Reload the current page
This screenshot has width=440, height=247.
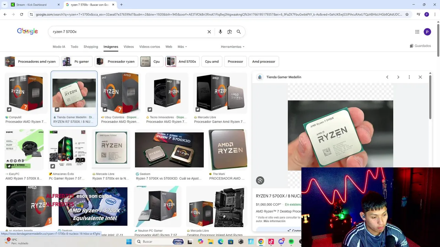(21, 14)
